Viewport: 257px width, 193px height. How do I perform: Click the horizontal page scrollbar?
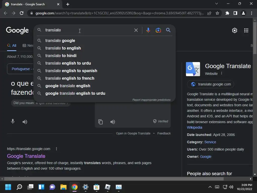tap(114, 179)
